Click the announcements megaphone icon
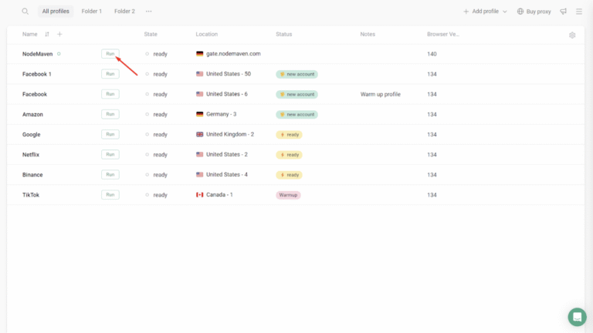 pyautogui.click(x=563, y=12)
